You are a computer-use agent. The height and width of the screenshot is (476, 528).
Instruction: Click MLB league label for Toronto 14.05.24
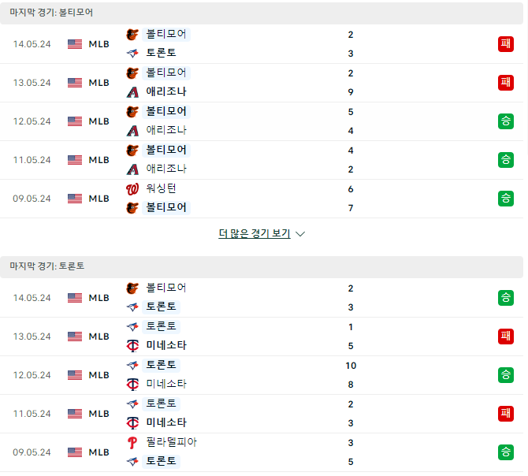[x=99, y=298]
